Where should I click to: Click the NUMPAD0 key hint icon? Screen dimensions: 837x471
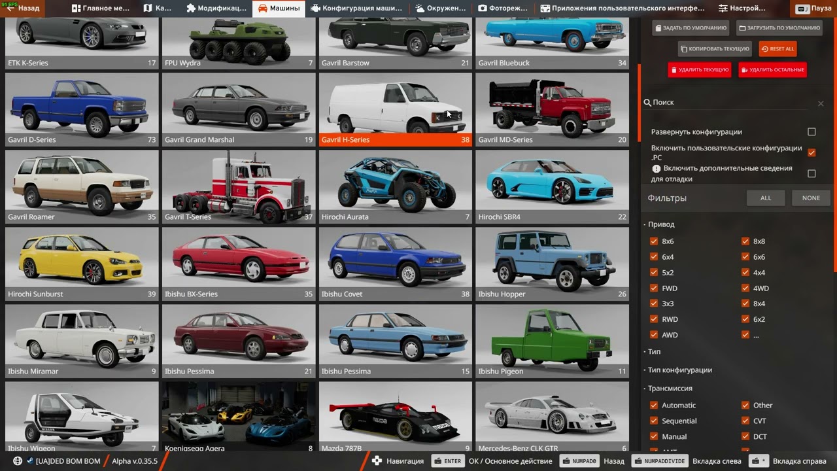coord(579,461)
